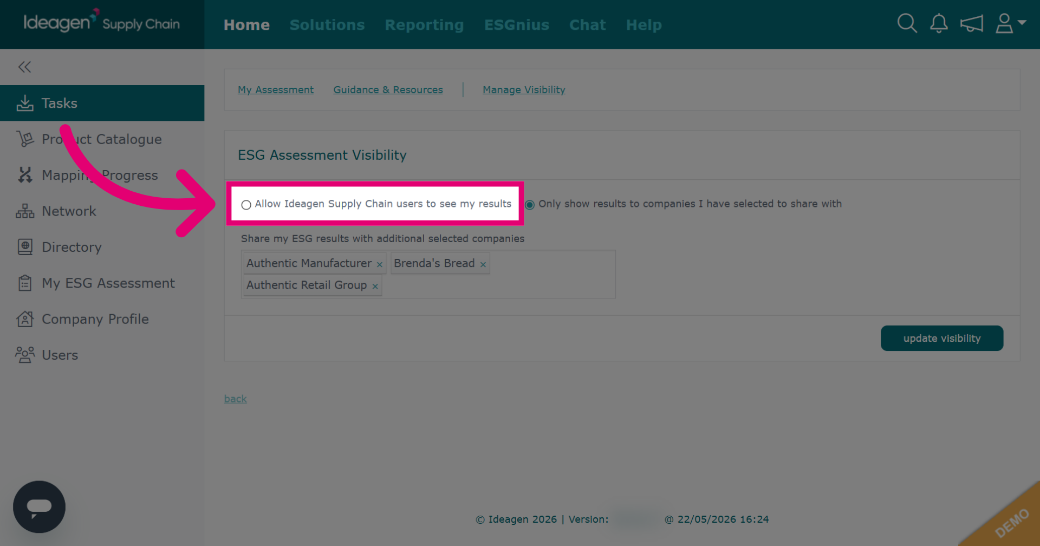Image resolution: width=1040 pixels, height=546 pixels.
Task: Open the notifications bell
Action: [x=939, y=23]
